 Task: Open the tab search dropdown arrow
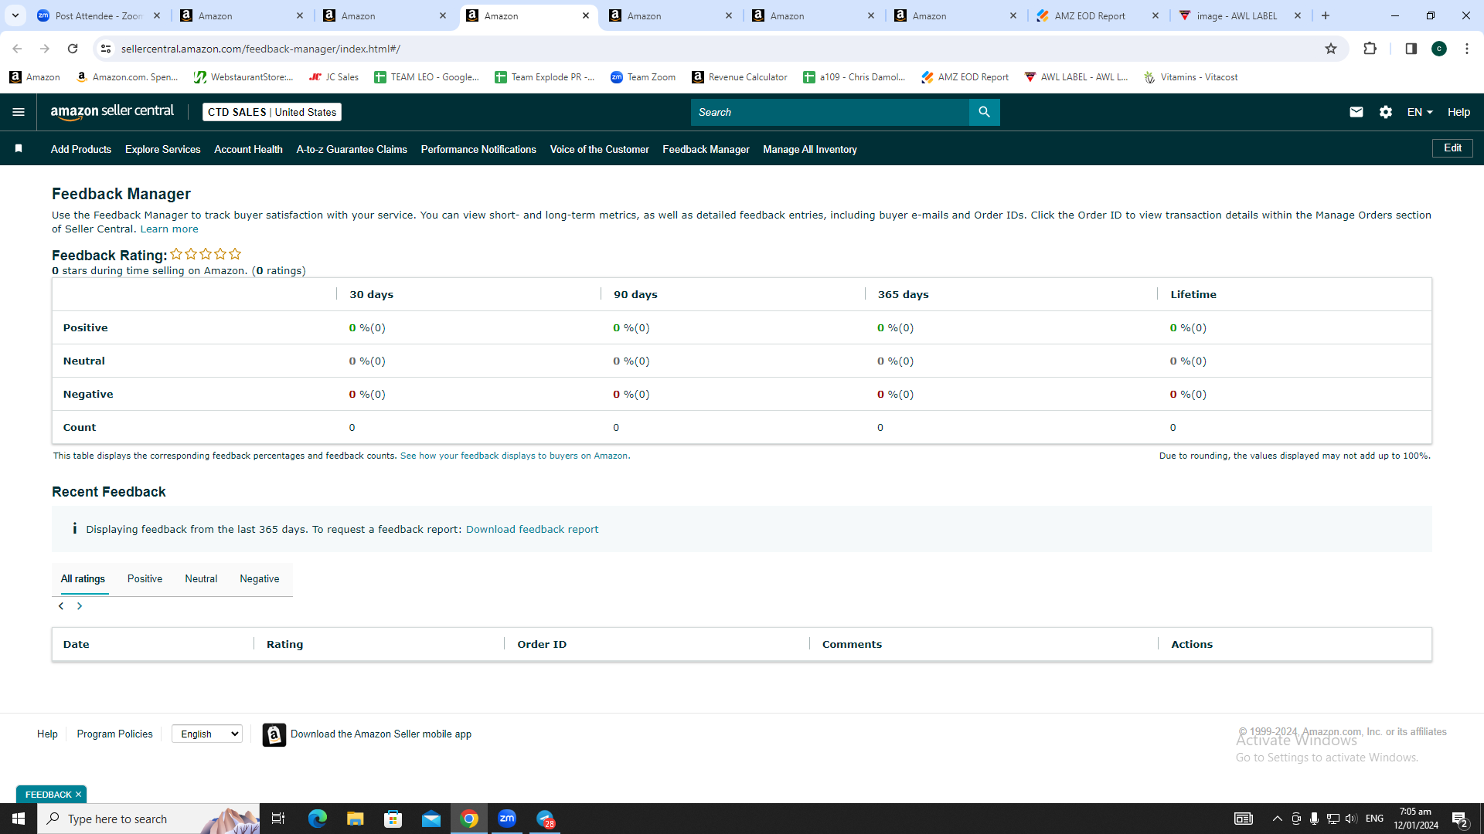pos(15,15)
